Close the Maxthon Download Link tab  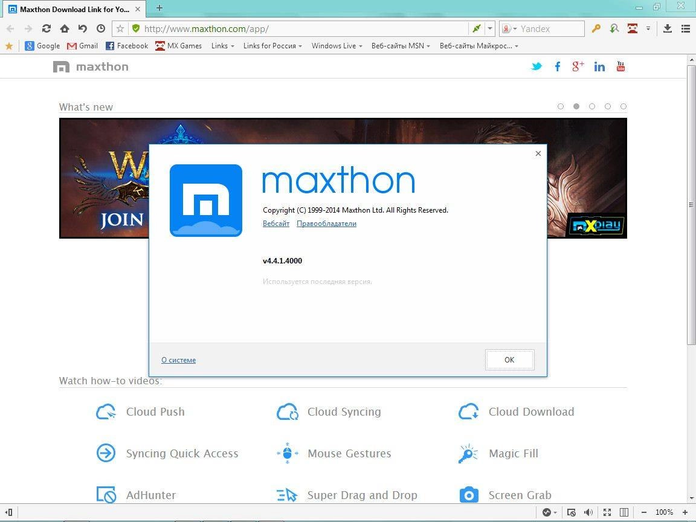coord(138,9)
